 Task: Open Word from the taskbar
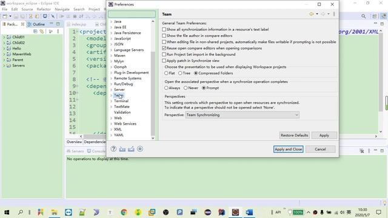point(249,212)
